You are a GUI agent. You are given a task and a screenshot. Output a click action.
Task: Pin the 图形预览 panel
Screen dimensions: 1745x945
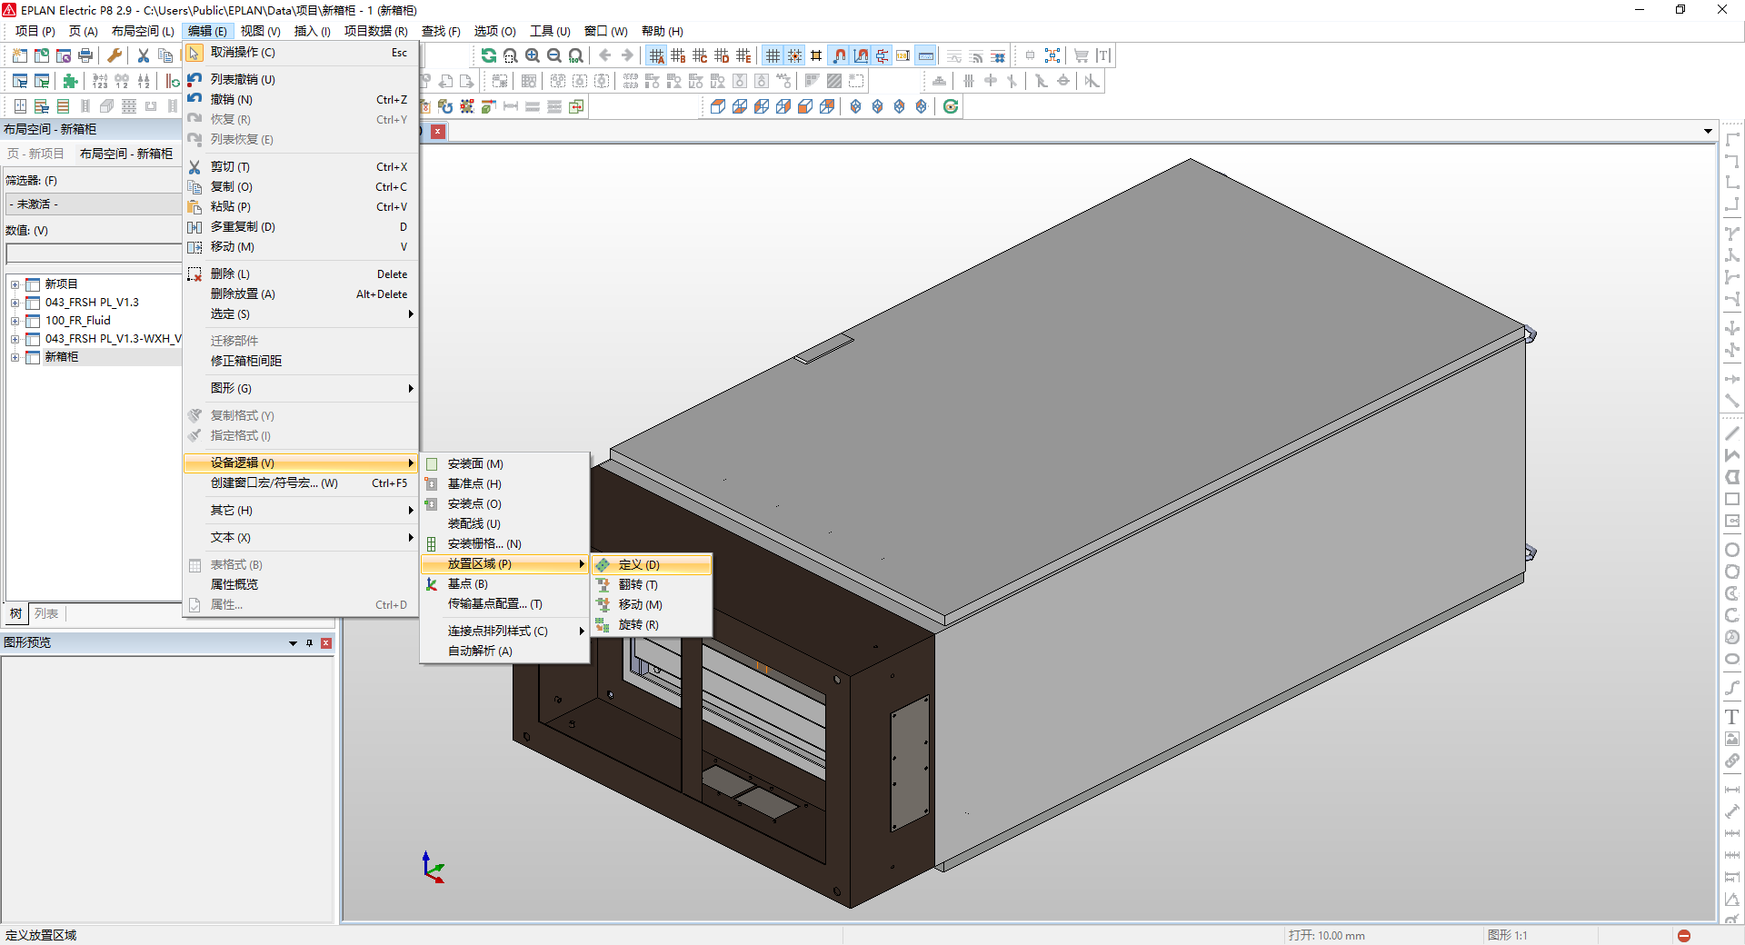tap(309, 643)
